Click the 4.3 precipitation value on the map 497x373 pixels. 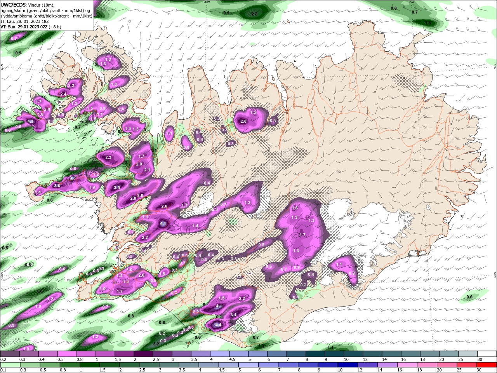(31, 122)
